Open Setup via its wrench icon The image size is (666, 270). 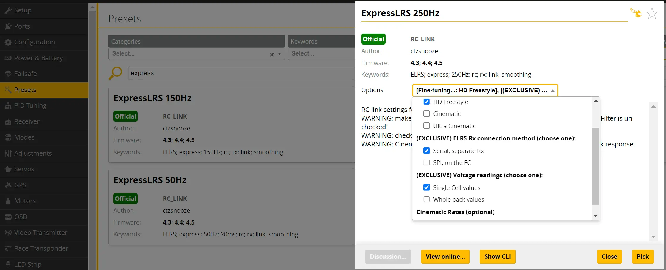point(8,10)
